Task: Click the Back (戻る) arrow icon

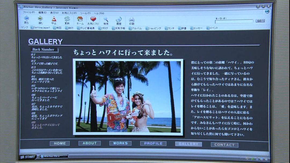Action: [27, 19]
